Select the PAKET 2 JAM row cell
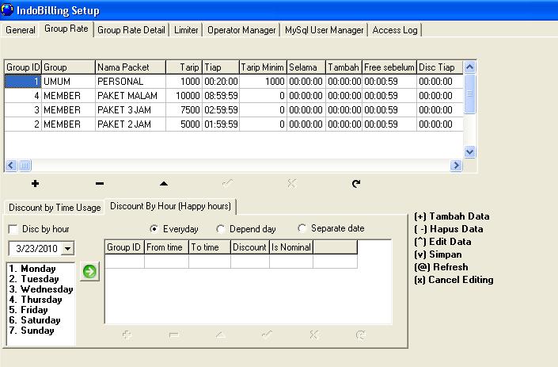The image size is (558, 367). click(x=131, y=124)
